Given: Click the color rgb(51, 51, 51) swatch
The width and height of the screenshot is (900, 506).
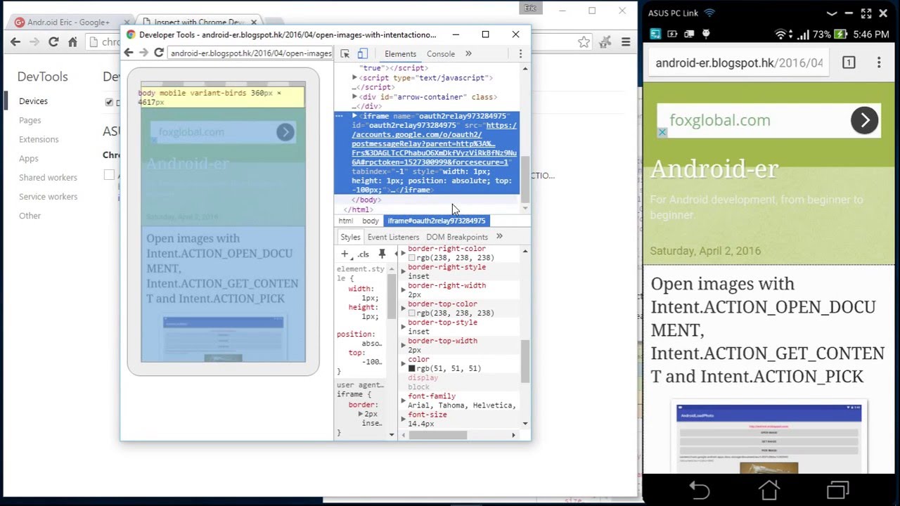Looking at the screenshot, I should click(x=412, y=368).
